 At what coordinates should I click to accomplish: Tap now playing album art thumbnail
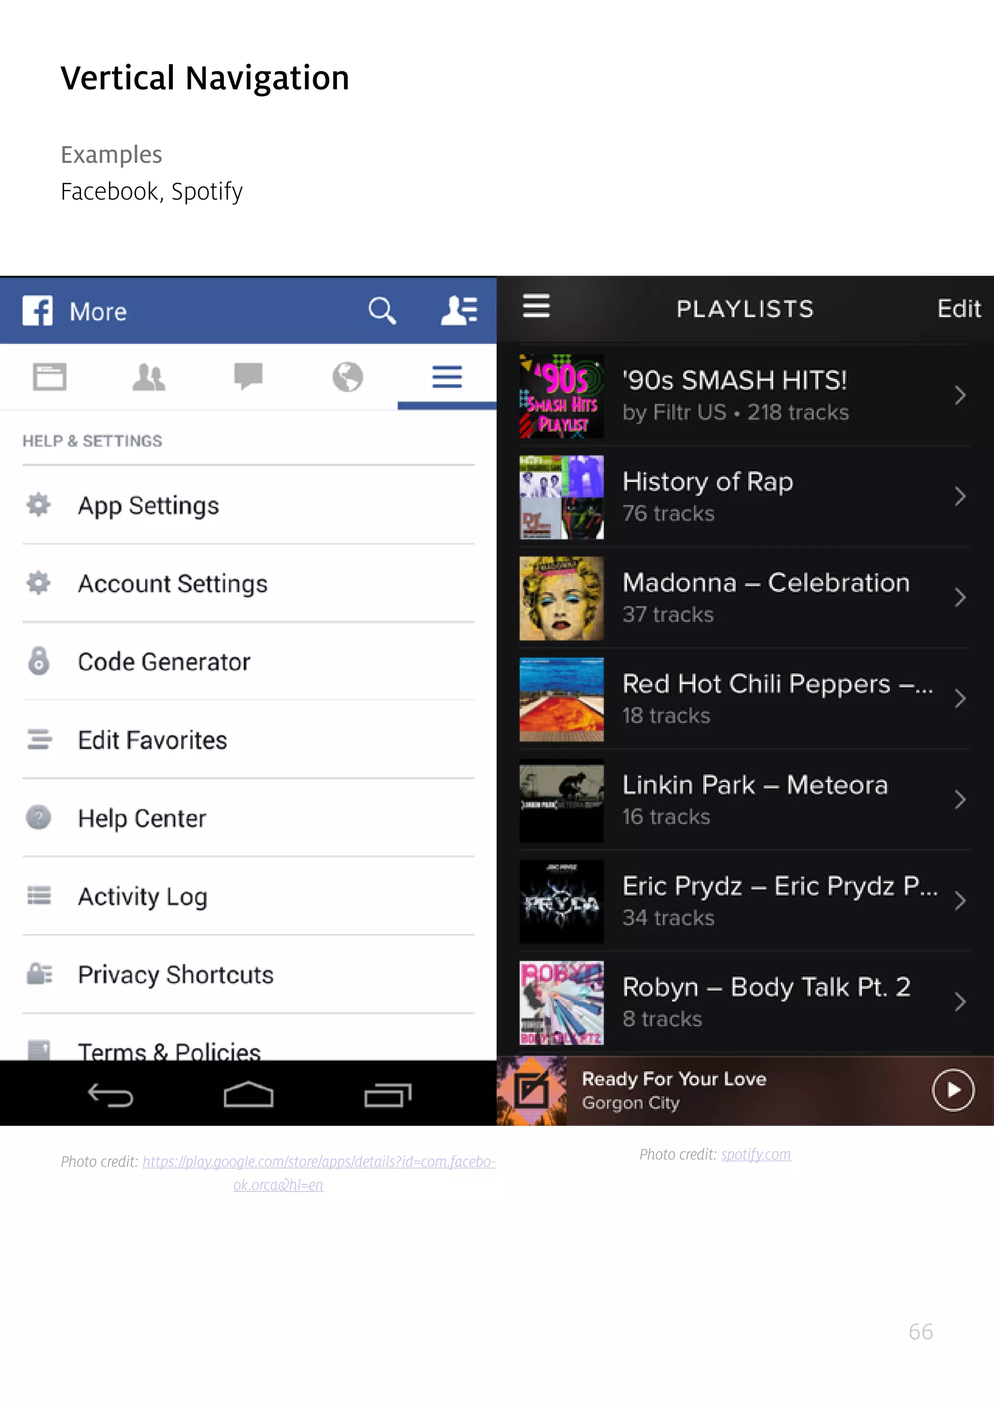click(531, 1090)
